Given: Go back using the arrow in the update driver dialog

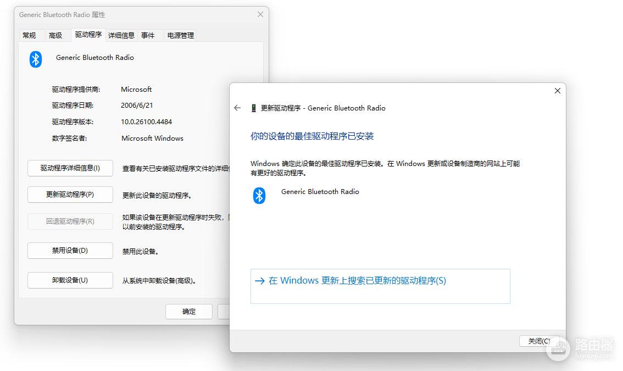Looking at the screenshot, I should tap(237, 108).
